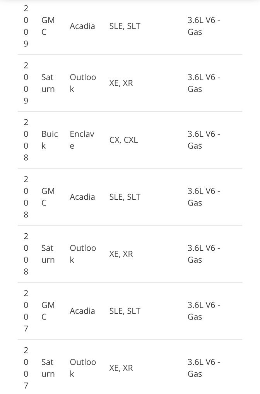260x394 pixels.
Task: Click the CX, CXL trim cell
Action: tap(123, 140)
